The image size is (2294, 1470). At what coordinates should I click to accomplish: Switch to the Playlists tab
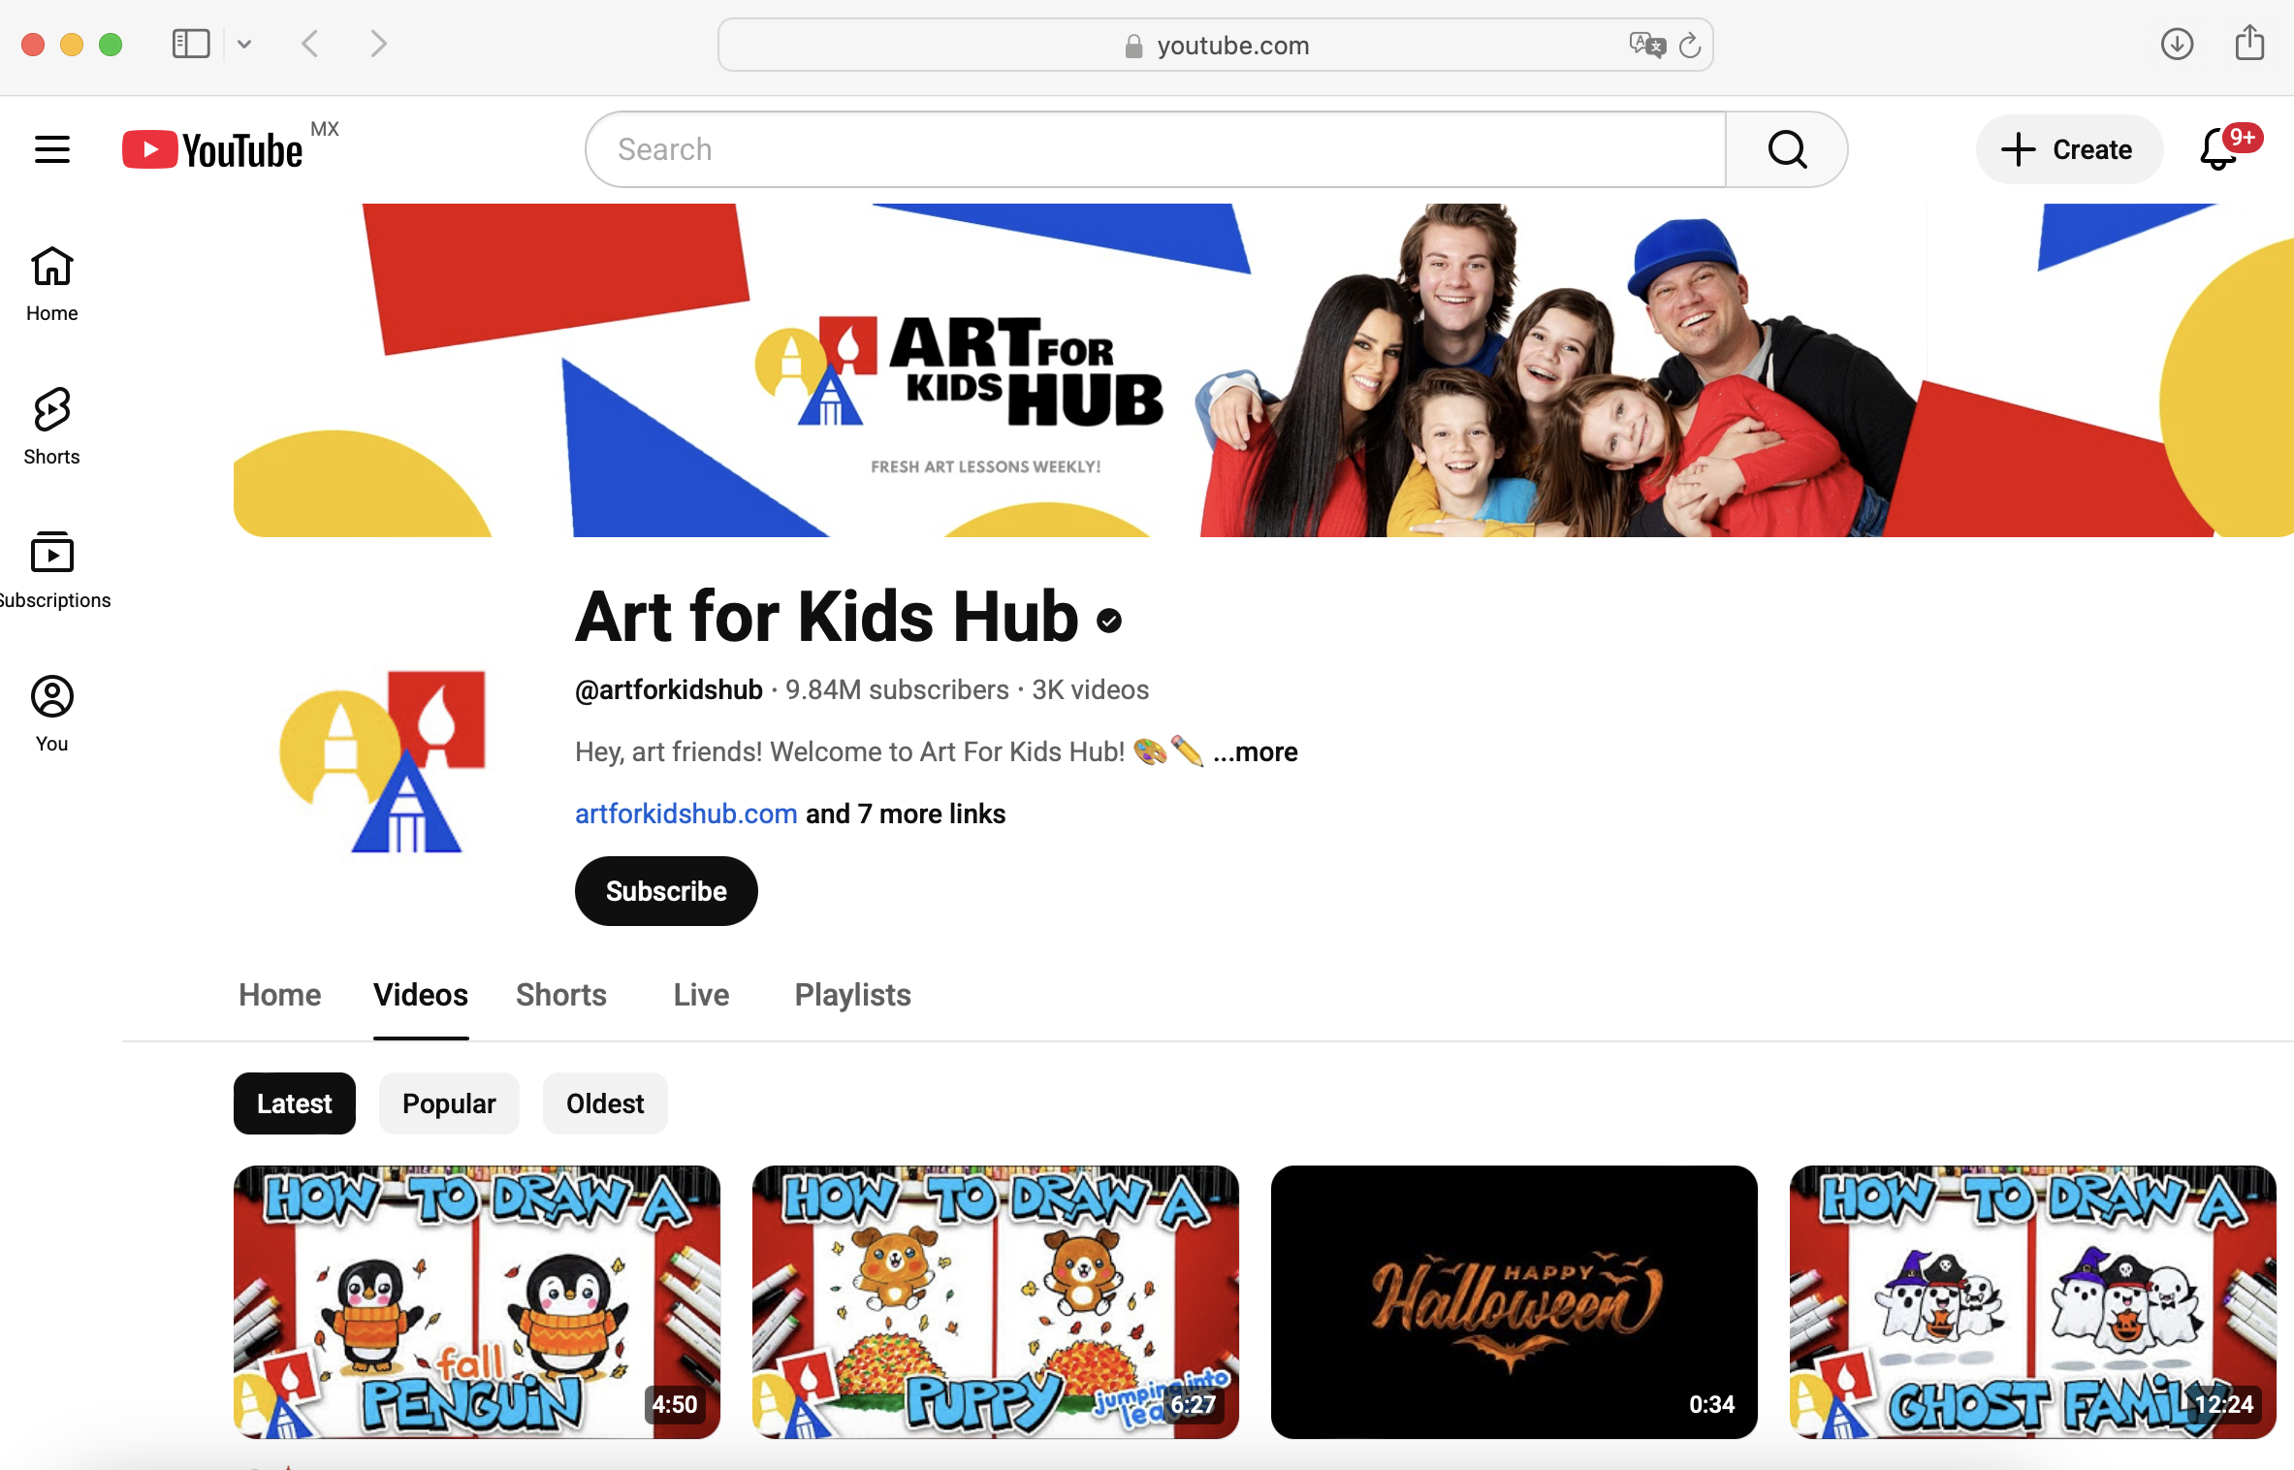851,995
